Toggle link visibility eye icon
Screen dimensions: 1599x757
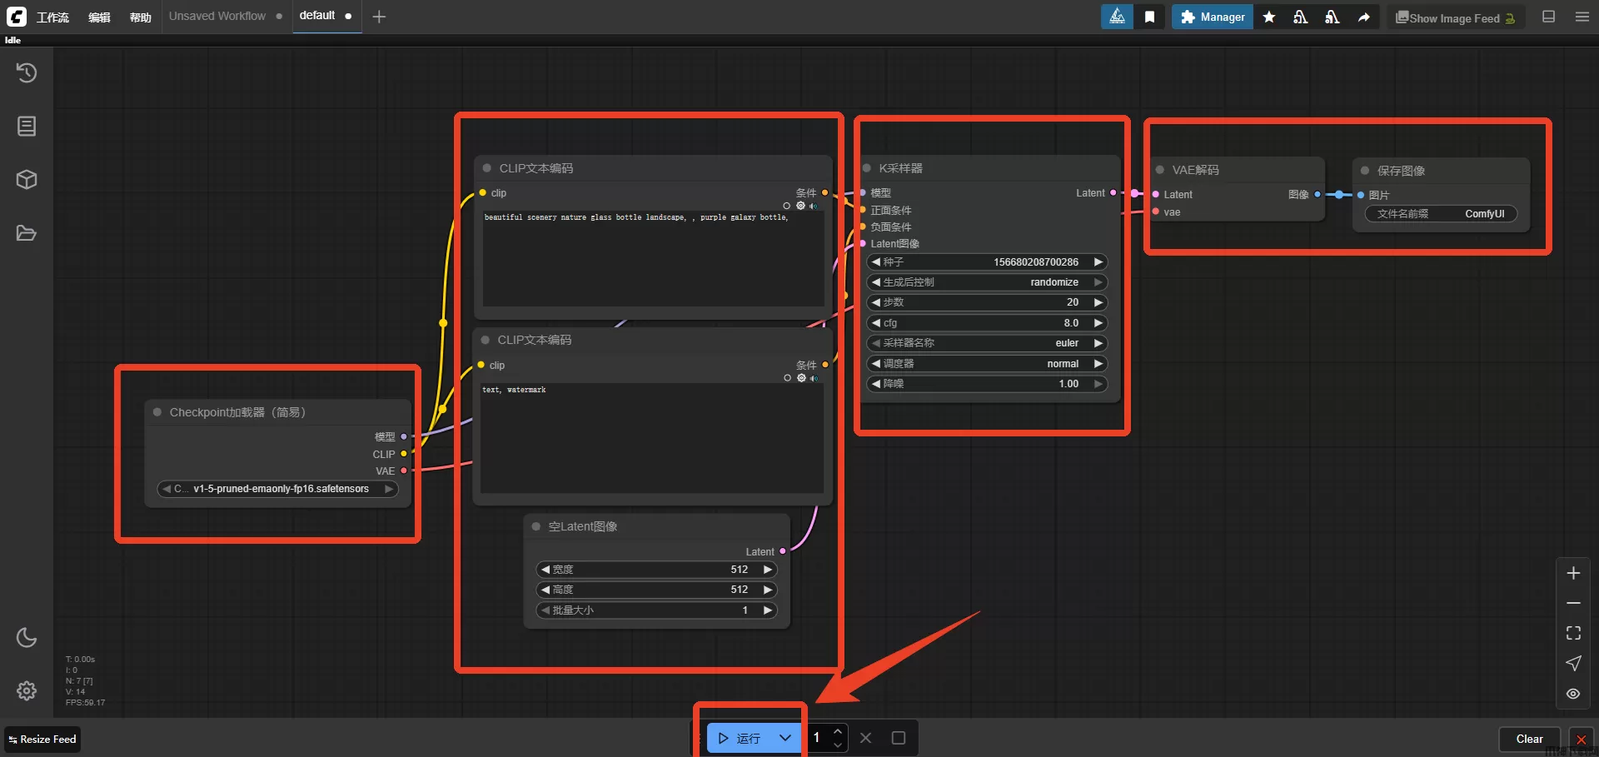pyautogui.click(x=1573, y=694)
